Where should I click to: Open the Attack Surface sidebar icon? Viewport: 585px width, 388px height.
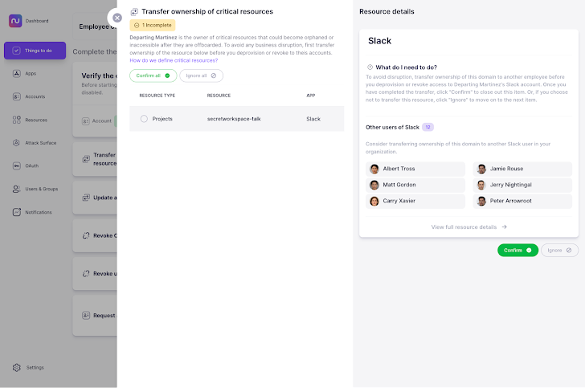pyautogui.click(x=18, y=143)
